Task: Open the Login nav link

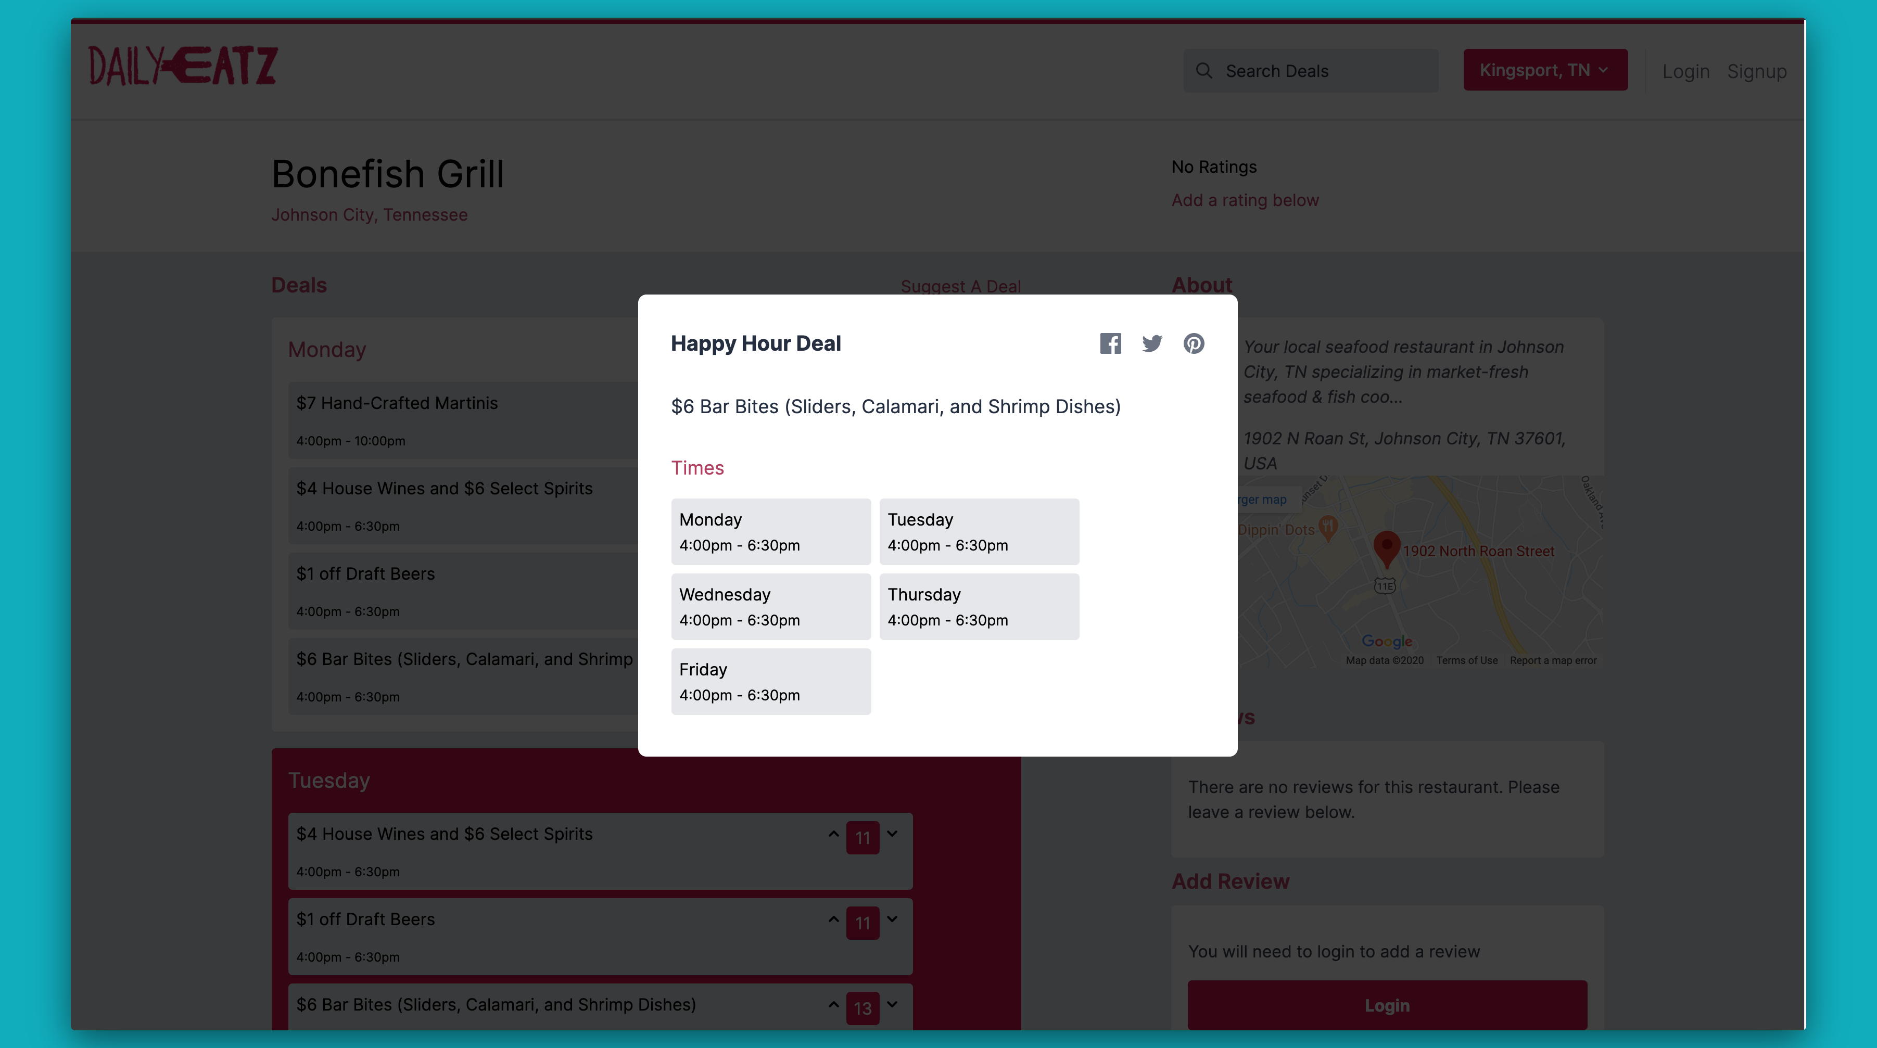Action: pos(1685,71)
